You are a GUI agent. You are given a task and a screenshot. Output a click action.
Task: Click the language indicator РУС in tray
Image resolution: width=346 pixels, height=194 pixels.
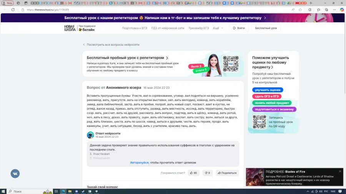[x=326, y=191]
